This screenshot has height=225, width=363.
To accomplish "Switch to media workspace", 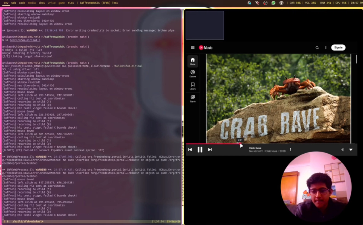I will [32, 3].
